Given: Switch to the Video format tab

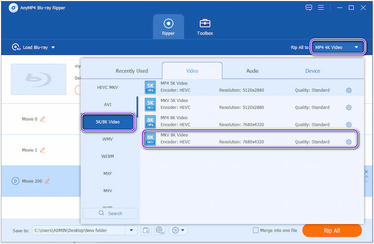Looking at the screenshot, I should click(x=192, y=71).
